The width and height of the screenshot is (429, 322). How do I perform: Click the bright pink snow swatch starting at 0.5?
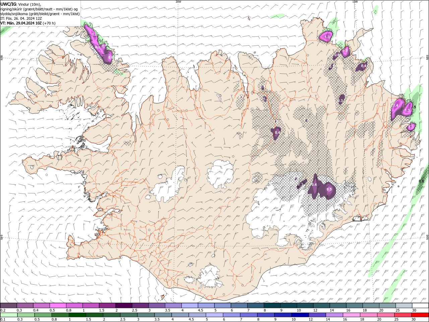58,306
